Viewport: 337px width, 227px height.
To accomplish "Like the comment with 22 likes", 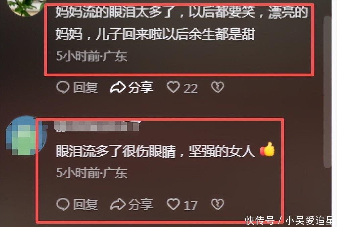I will click(173, 87).
